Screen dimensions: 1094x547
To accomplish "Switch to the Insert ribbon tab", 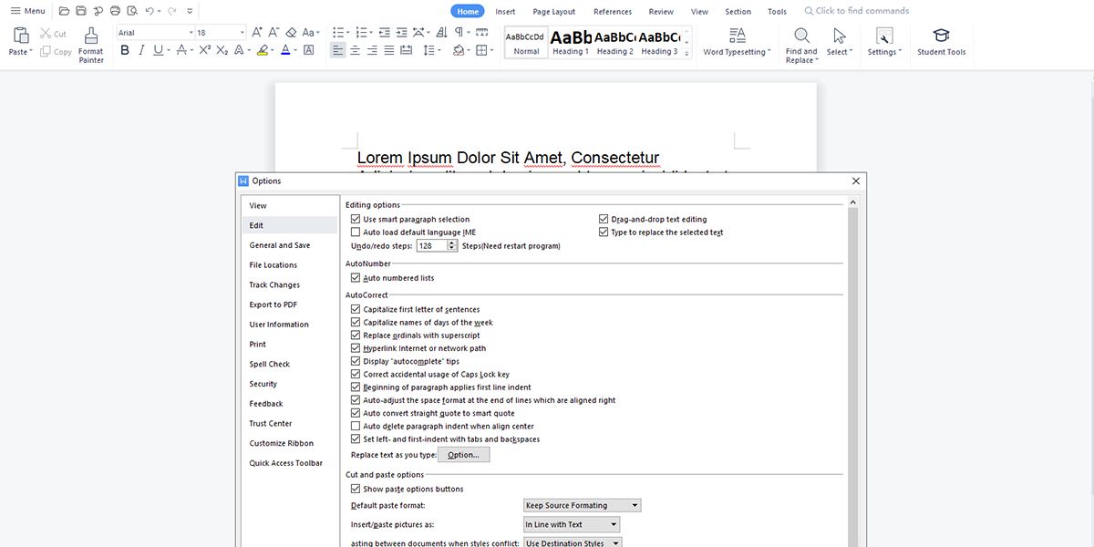I will pos(505,12).
